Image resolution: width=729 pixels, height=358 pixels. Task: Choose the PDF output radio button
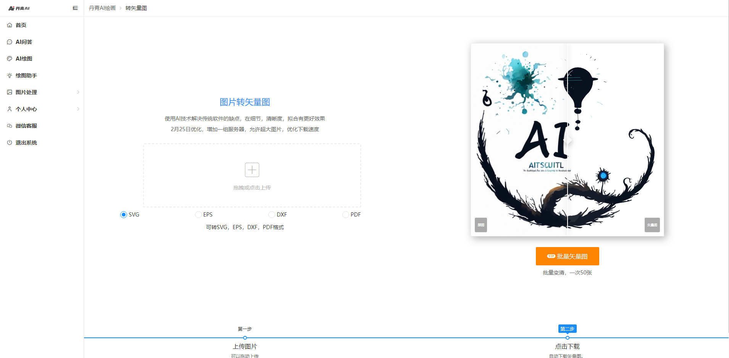coord(345,215)
